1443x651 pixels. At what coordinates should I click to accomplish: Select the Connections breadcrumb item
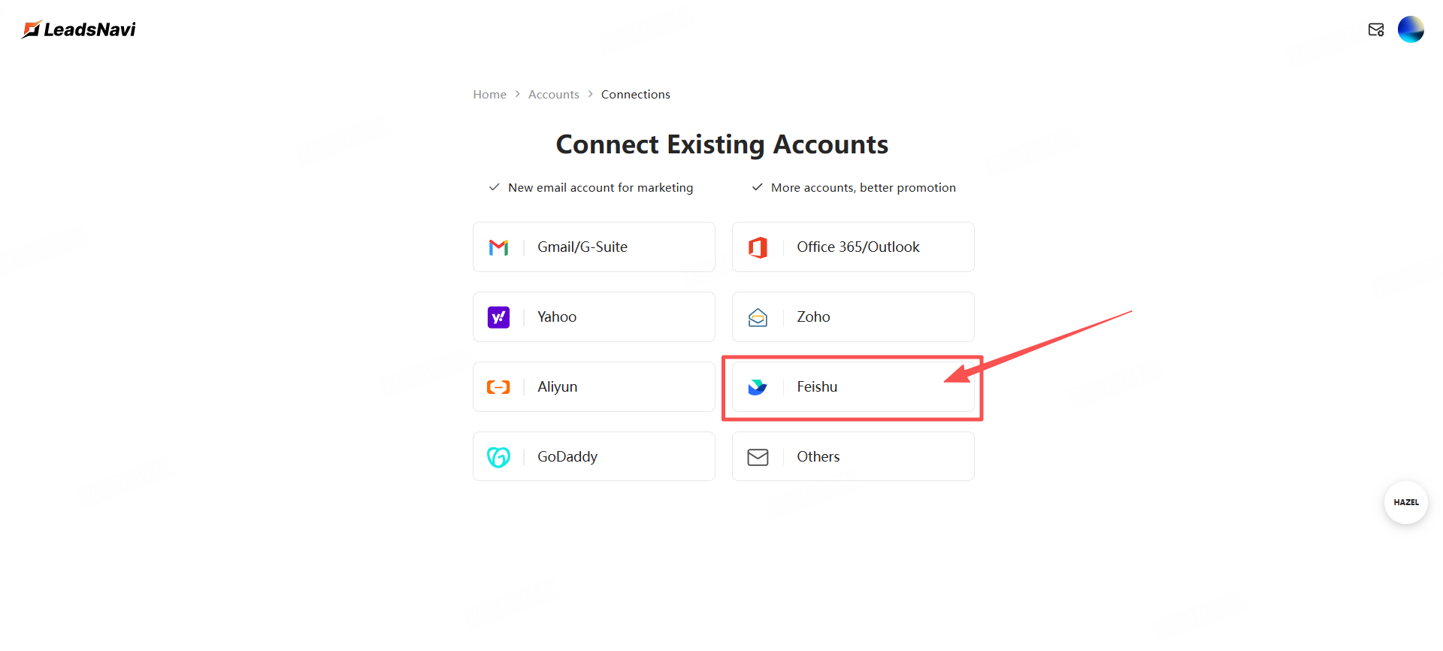pos(635,95)
